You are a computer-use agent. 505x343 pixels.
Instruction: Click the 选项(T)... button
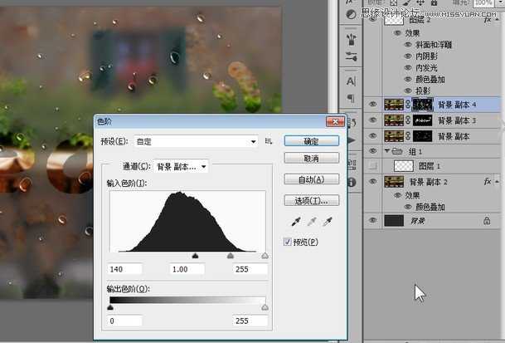[311, 200]
